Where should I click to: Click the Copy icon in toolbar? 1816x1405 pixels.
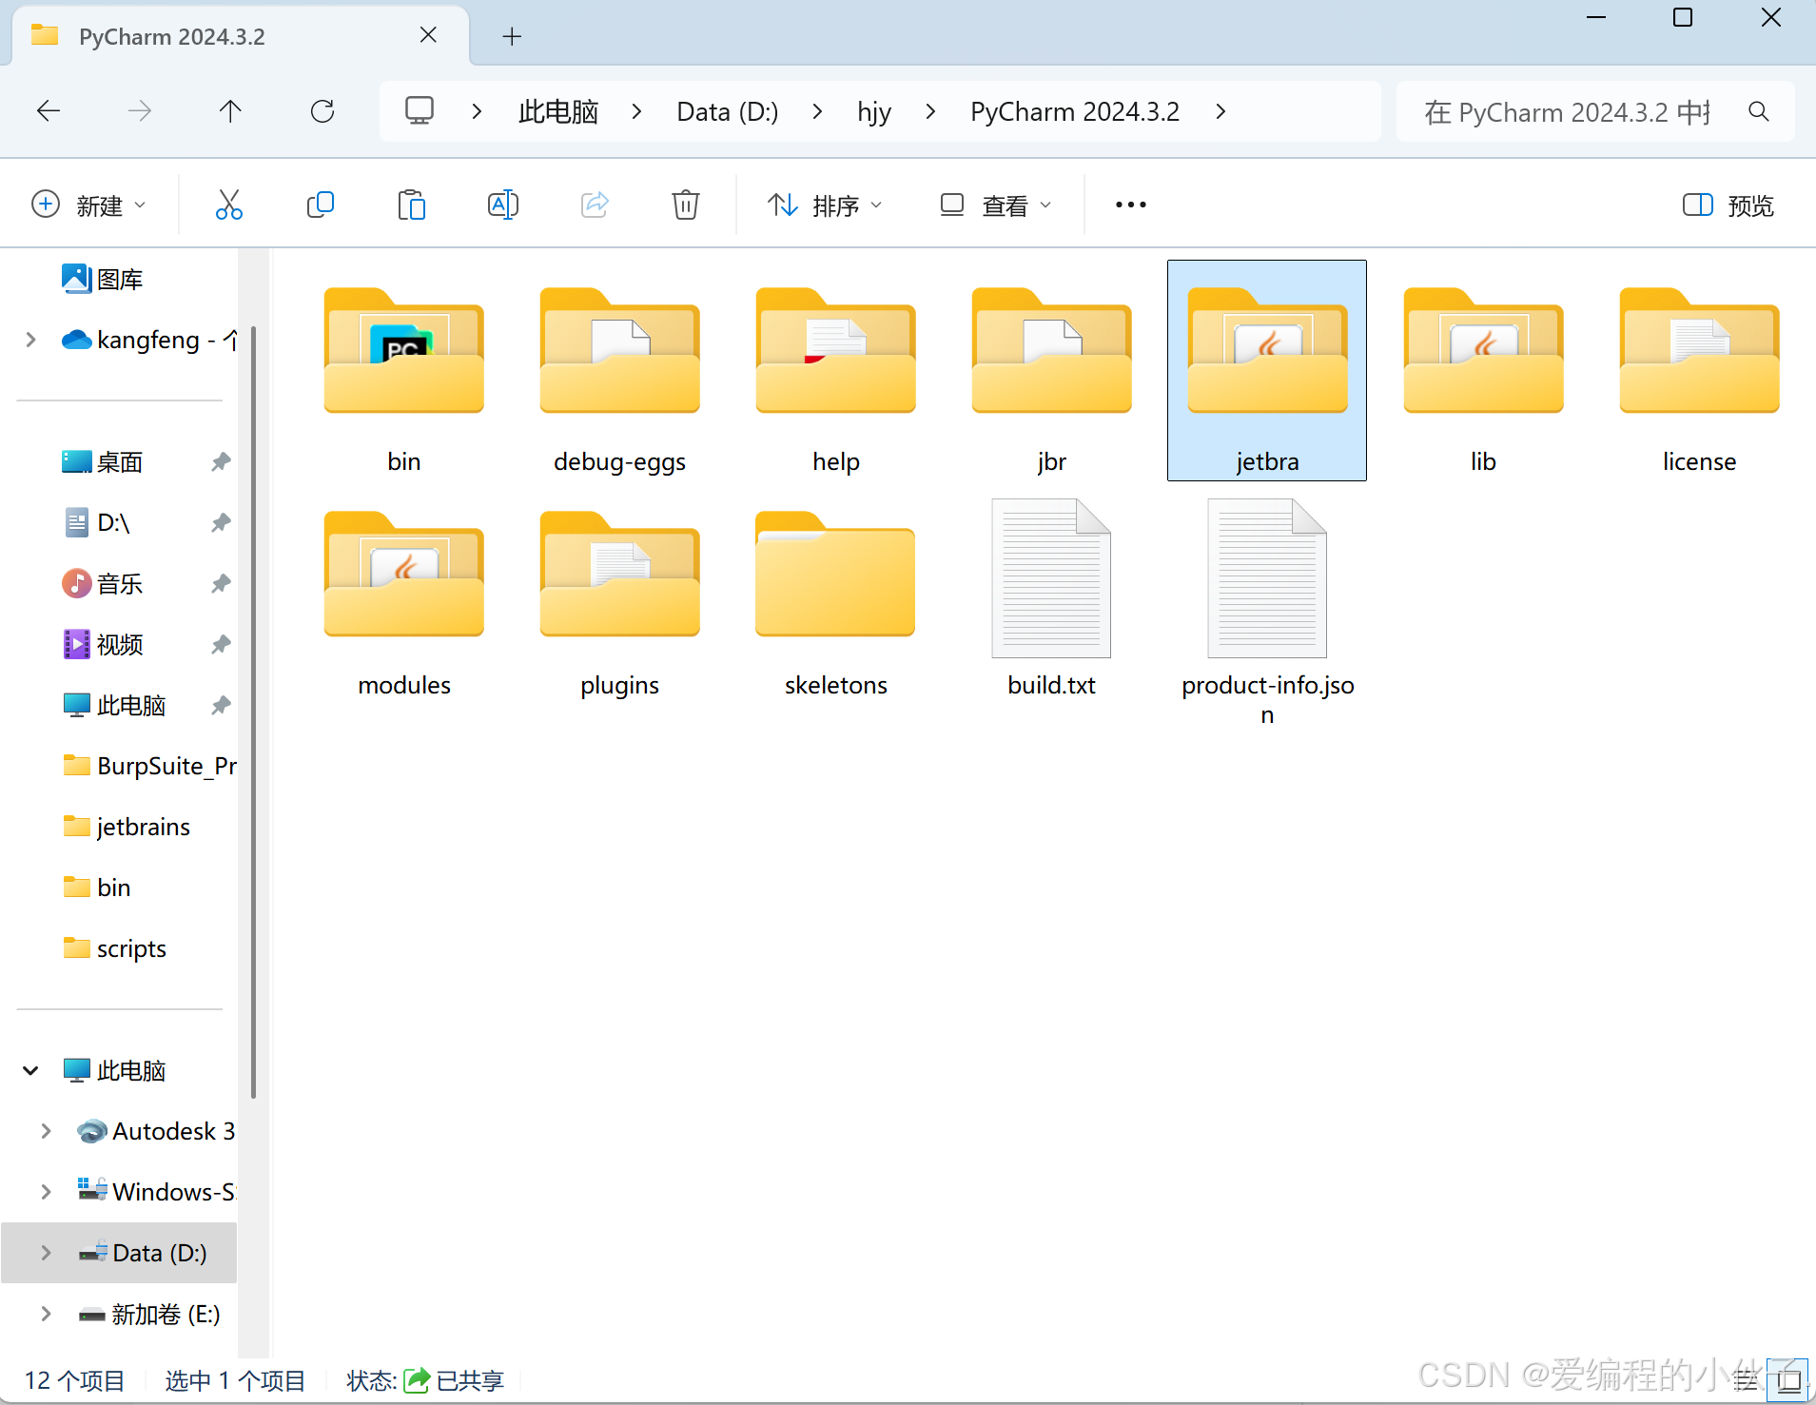click(x=321, y=205)
